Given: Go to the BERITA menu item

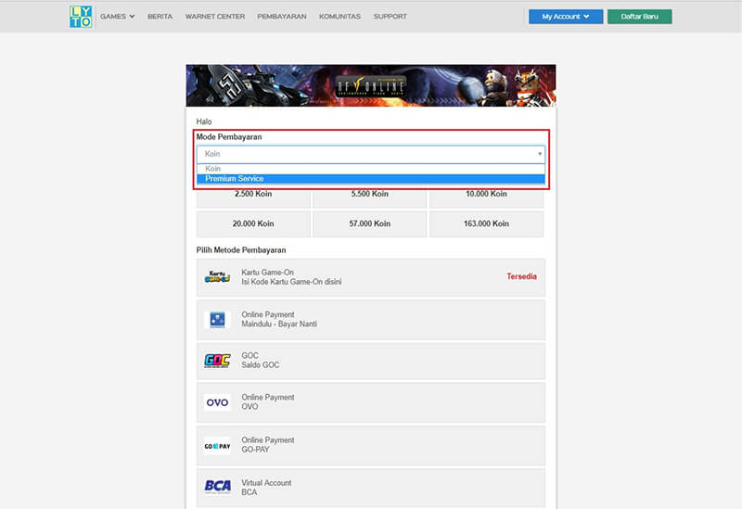Looking at the screenshot, I should (x=160, y=17).
